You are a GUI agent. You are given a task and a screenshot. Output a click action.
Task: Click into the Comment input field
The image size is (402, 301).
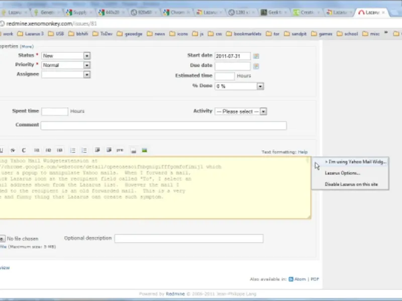point(163,125)
